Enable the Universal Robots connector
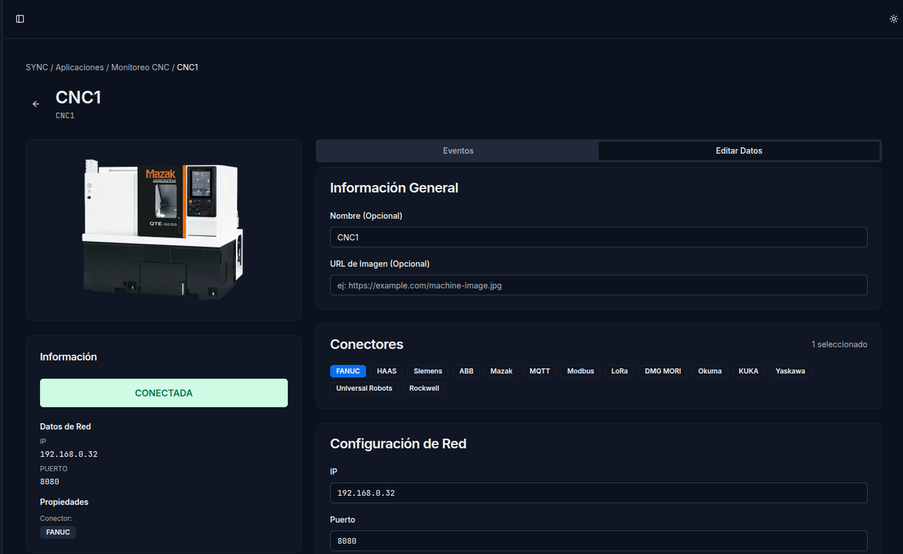 pos(364,388)
